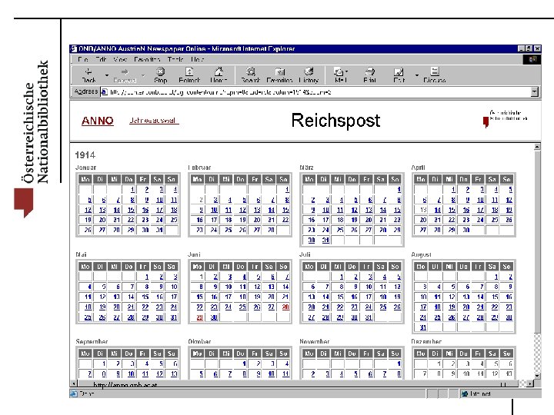Screen dimensions: 554x415
Task: Click the Dezember month label
Action: [426, 341]
